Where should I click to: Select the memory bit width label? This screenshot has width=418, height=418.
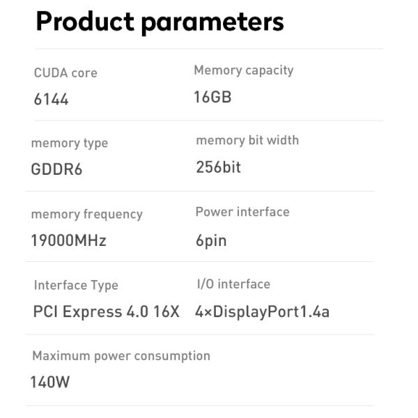(247, 141)
